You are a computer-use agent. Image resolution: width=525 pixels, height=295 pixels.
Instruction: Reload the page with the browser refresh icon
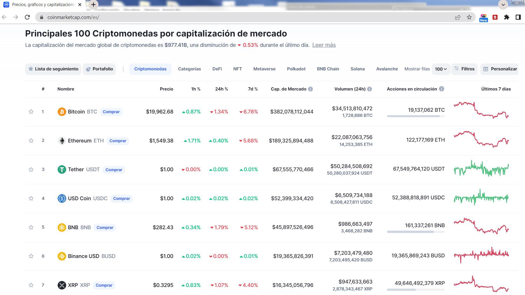coord(27,17)
